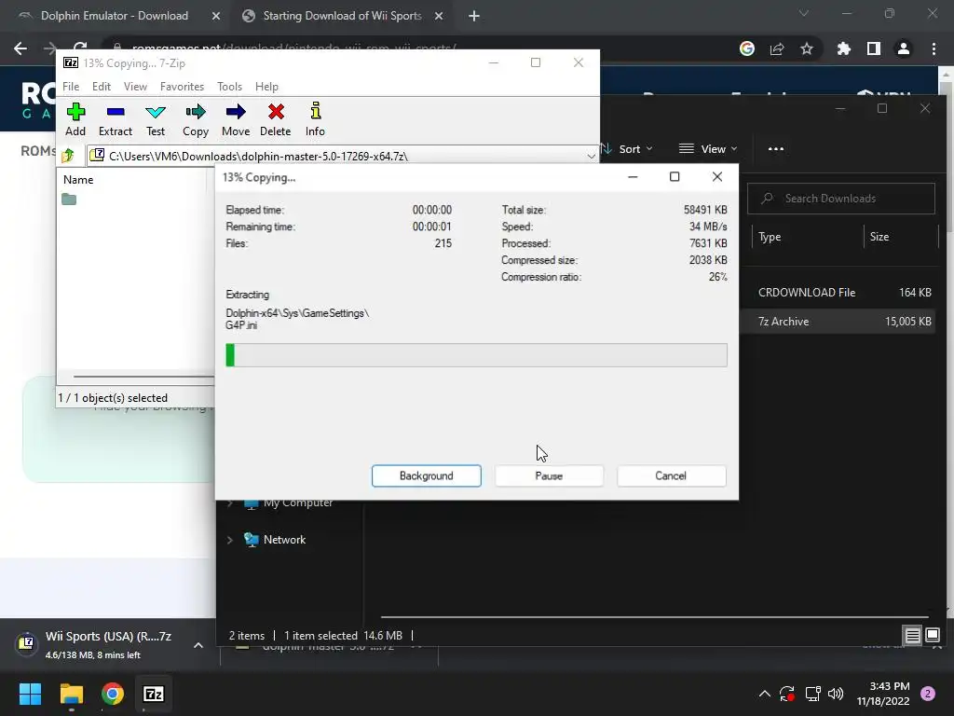Open Edit menu in 7-Zip
Image resolution: width=954 pixels, height=716 pixels.
point(101,87)
